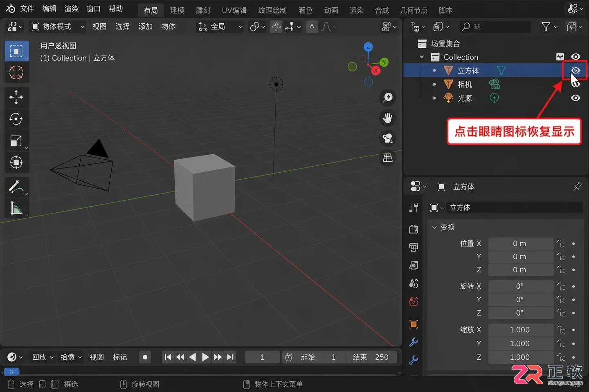The width and height of the screenshot is (589, 392).
Task: Open the Tool settings properties tab
Action: tap(414, 208)
